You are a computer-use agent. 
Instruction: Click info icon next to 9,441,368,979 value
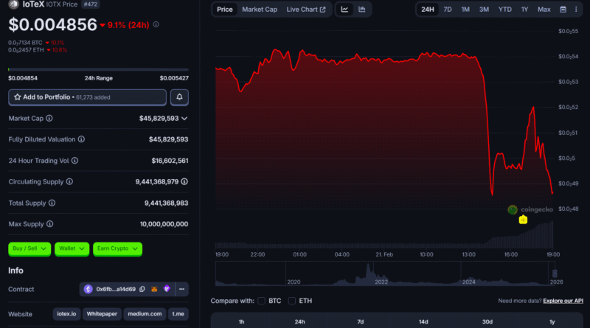[184, 181]
